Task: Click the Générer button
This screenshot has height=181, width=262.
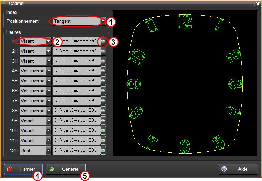Action: [x=66, y=169]
